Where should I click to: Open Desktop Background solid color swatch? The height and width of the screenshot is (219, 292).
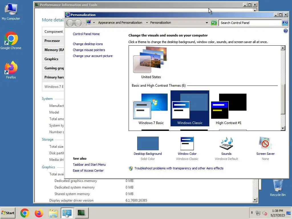point(148,143)
